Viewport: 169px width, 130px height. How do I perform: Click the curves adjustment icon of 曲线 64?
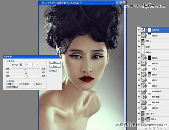tap(143, 58)
